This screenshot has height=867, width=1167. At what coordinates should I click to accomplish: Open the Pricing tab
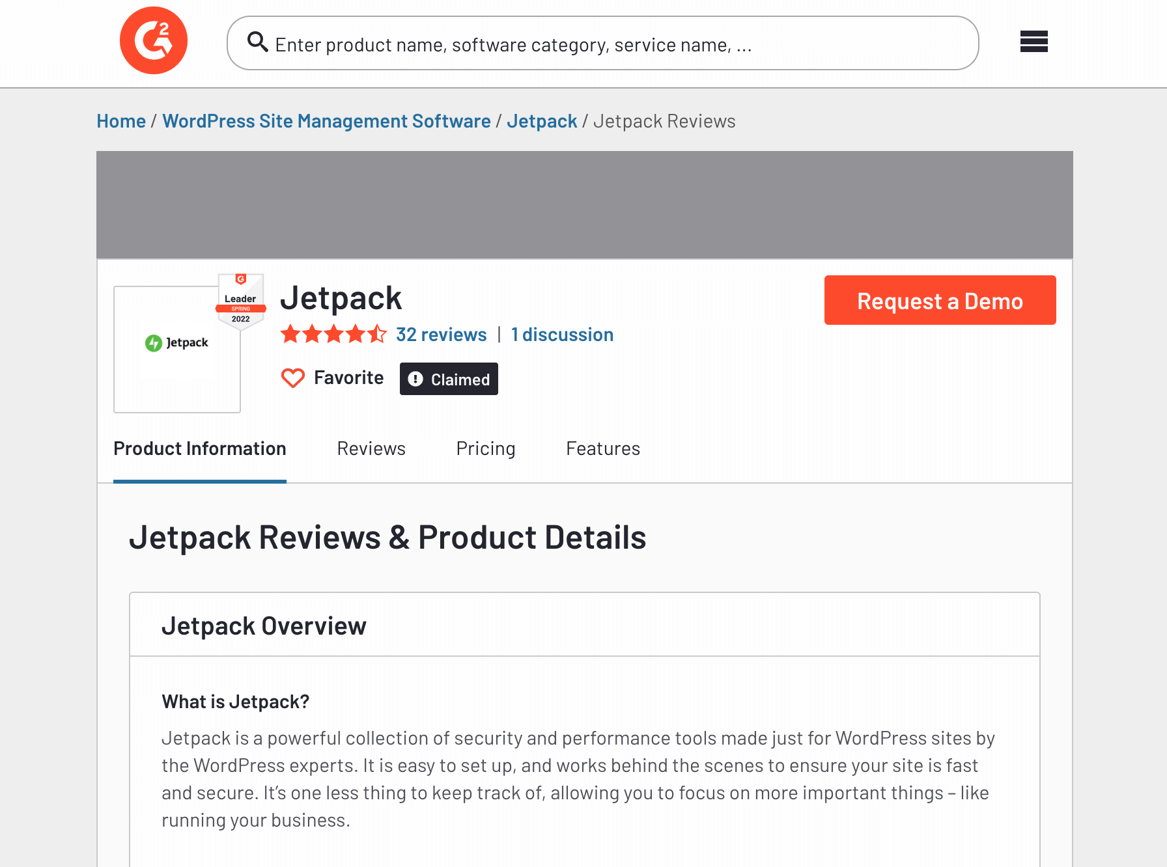(x=486, y=448)
